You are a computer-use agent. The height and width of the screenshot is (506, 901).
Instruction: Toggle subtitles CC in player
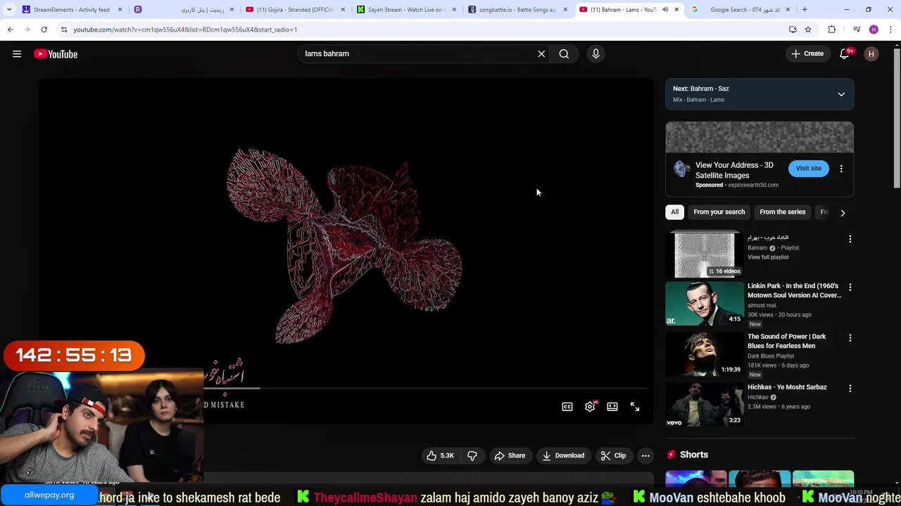[567, 407]
